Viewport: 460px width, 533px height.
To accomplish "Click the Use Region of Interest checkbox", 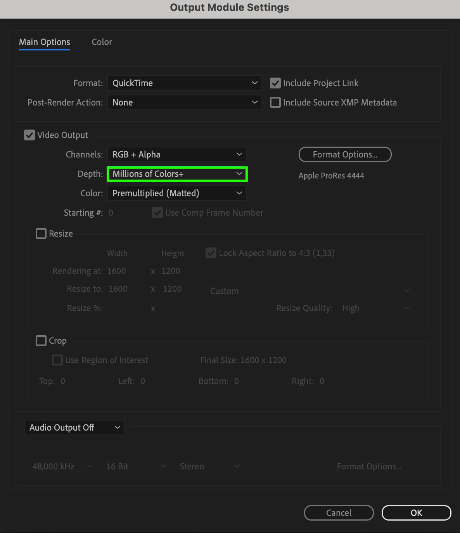I will (57, 360).
